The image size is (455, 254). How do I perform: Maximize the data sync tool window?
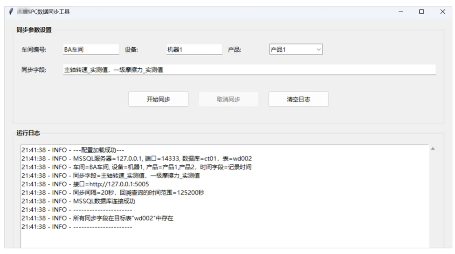[x=421, y=12]
